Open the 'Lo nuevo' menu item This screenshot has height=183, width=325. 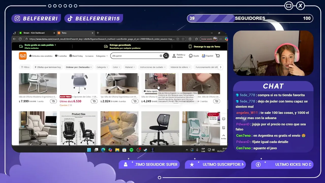(89, 56)
